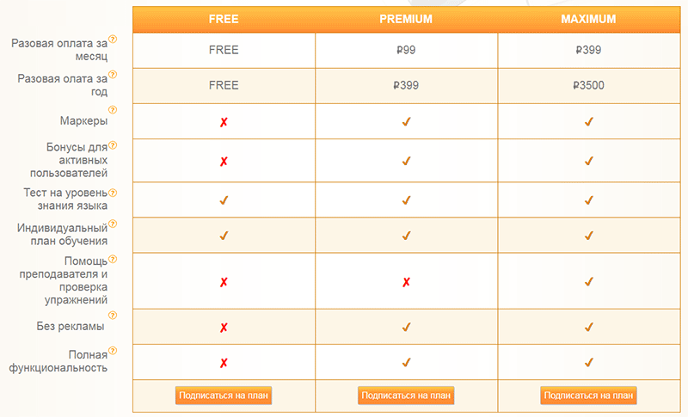688x417 pixels.
Task: Click help icon next to Разовая оплата за месяц
Action: point(113,40)
